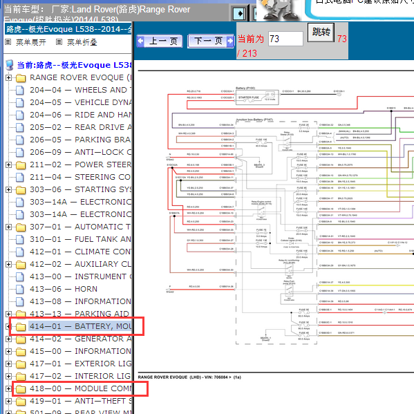Expand the 412—02 AUXILIARY CL folder
414x414 pixels.
pyautogui.click(x=8, y=264)
